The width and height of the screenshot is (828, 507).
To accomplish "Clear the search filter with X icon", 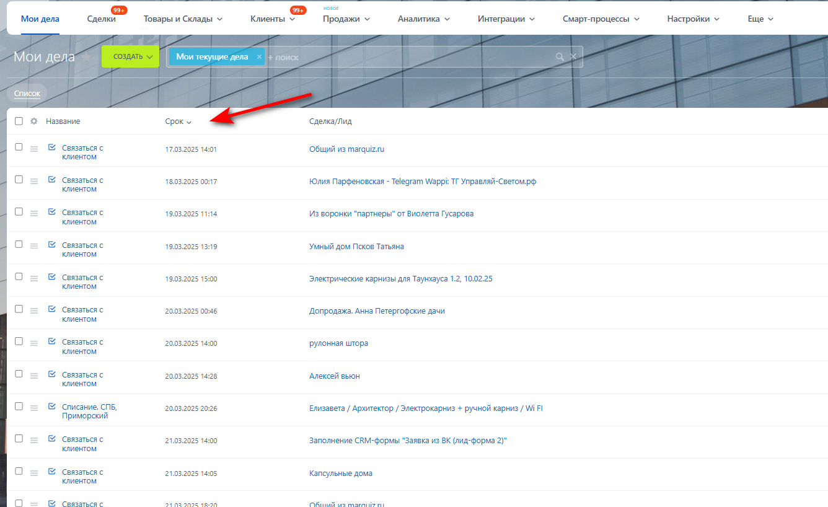I will click(x=573, y=56).
